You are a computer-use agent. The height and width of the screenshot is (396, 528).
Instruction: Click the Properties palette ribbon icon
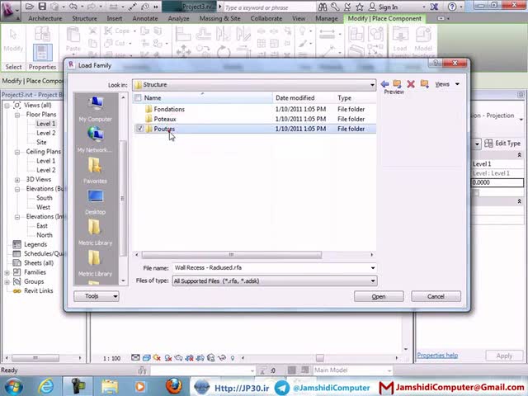click(x=42, y=53)
